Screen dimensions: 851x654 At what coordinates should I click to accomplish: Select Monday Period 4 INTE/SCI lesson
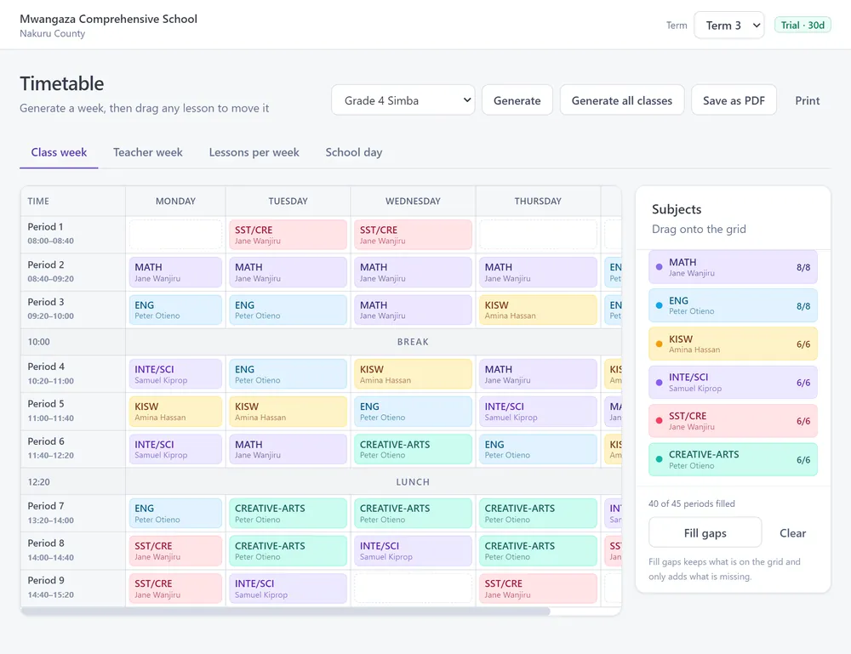(x=175, y=373)
